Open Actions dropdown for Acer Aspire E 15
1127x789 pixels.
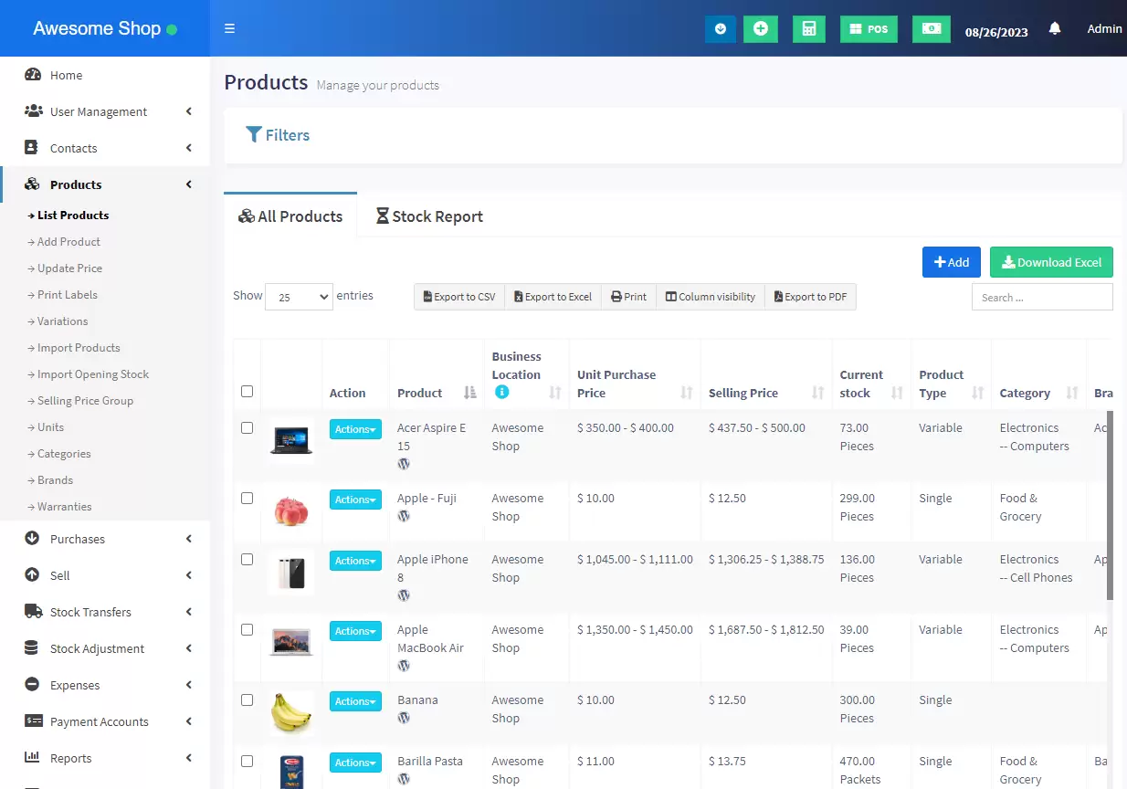[355, 429]
